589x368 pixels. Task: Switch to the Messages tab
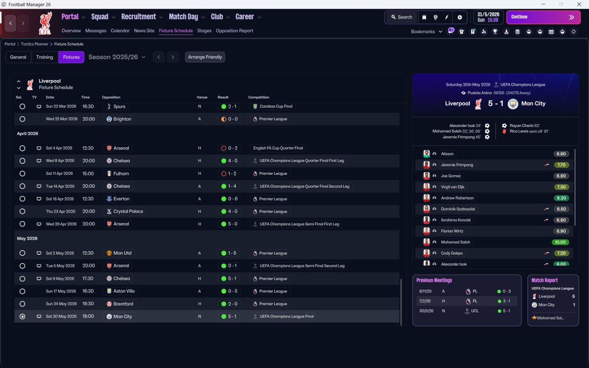point(96,31)
